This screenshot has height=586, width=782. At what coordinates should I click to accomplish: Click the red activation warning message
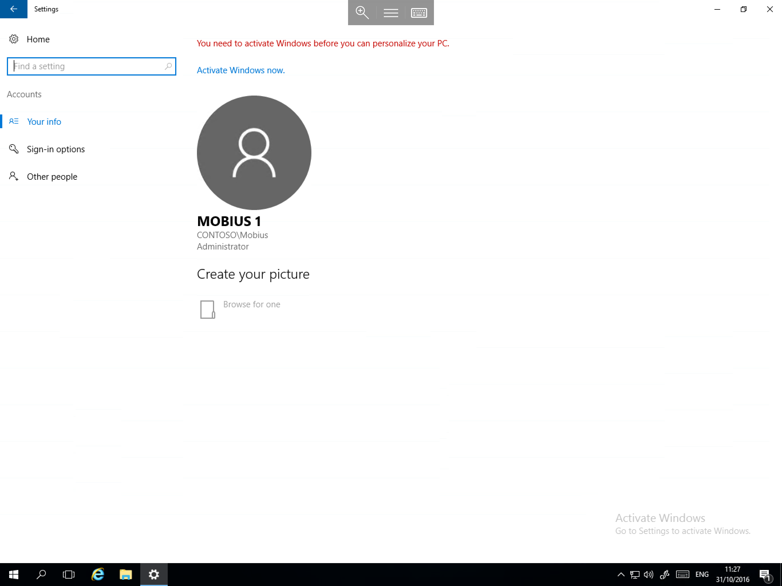323,43
